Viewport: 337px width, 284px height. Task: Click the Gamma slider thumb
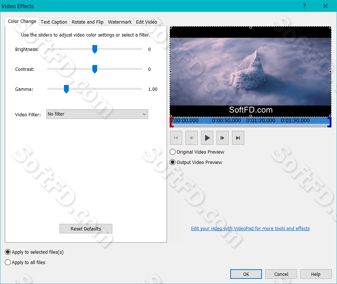pyautogui.click(x=66, y=89)
